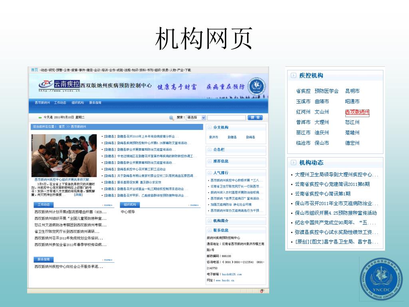
Task: Click more link beside 组织机构 section tab
Action: tap(194, 205)
